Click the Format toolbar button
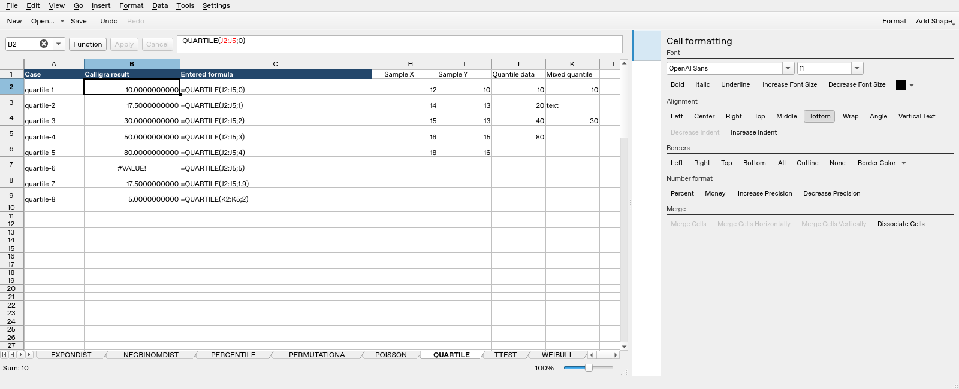This screenshot has height=389, width=959. (894, 21)
